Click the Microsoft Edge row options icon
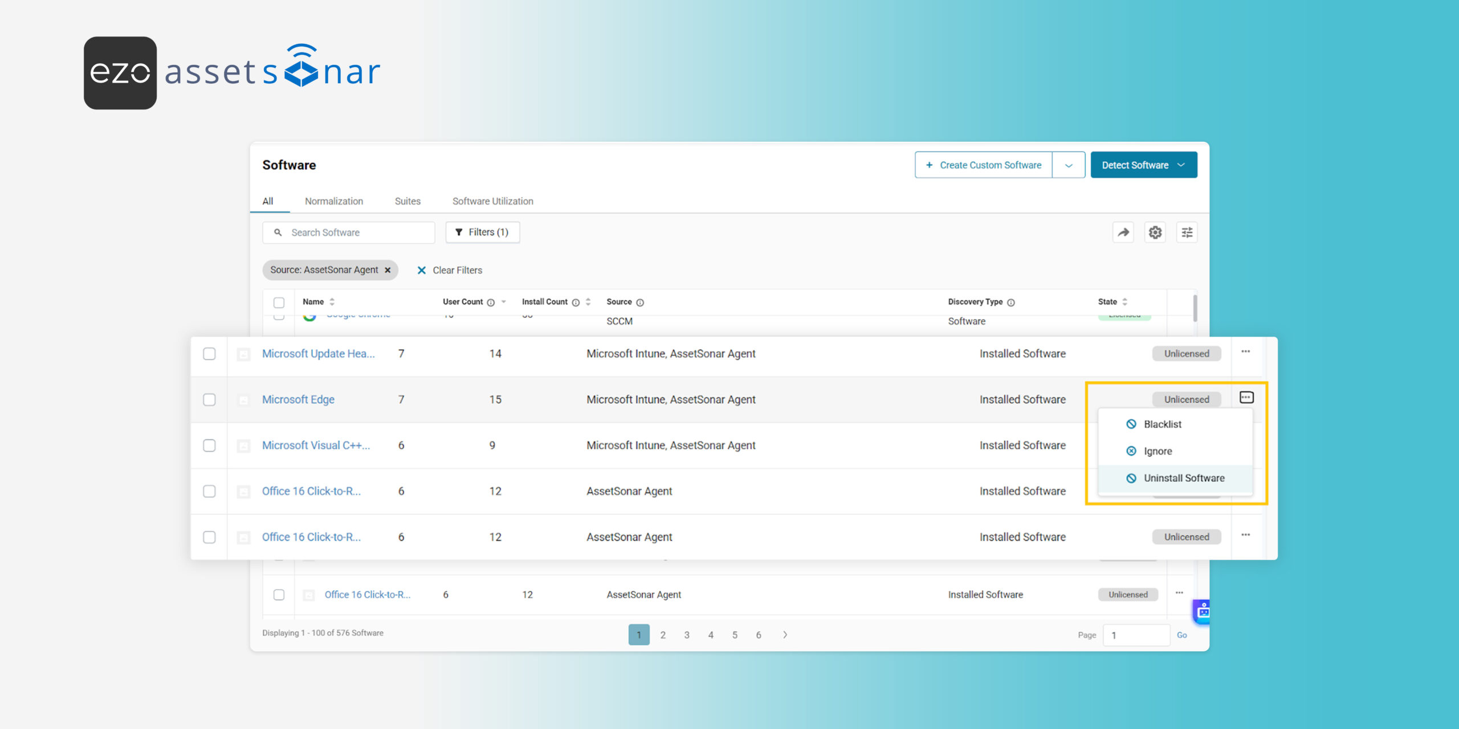The width and height of the screenshot is (1459, 729). pyautogui.click(x=1246, y=398)
